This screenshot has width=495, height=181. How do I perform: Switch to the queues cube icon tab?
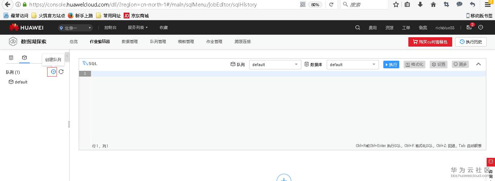(x=24, y=57)
